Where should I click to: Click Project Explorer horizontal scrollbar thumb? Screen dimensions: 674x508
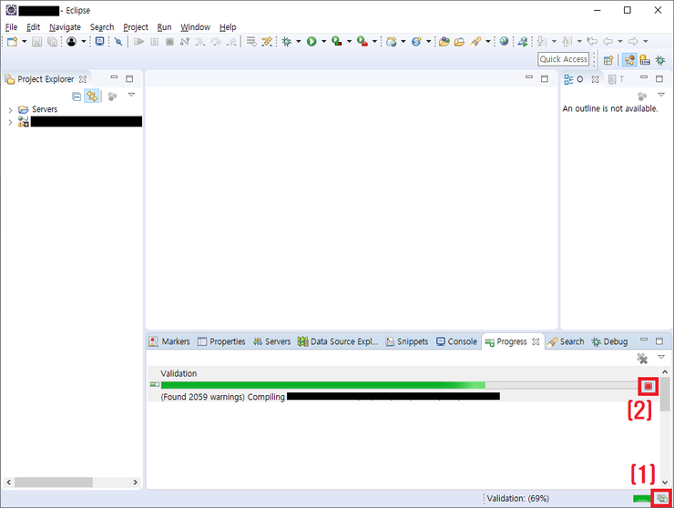54,482
